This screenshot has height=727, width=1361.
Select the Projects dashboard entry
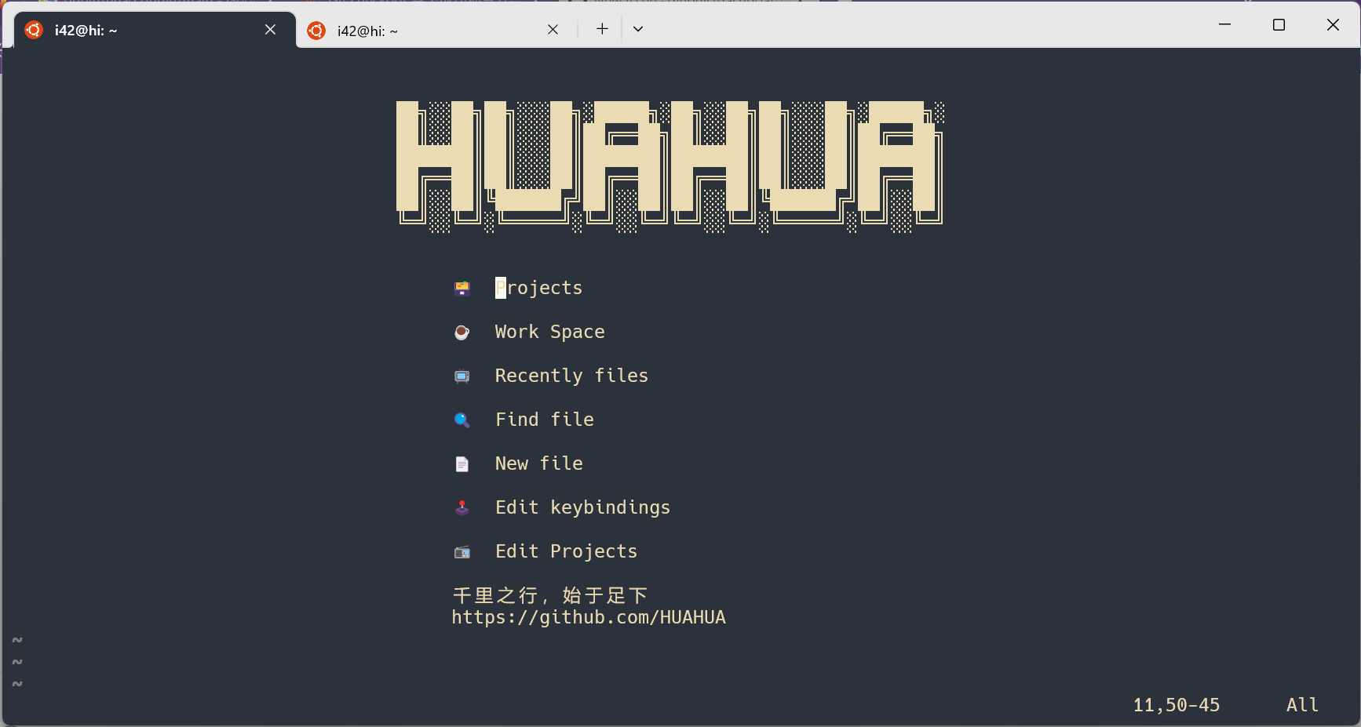(x=538, y=288)
